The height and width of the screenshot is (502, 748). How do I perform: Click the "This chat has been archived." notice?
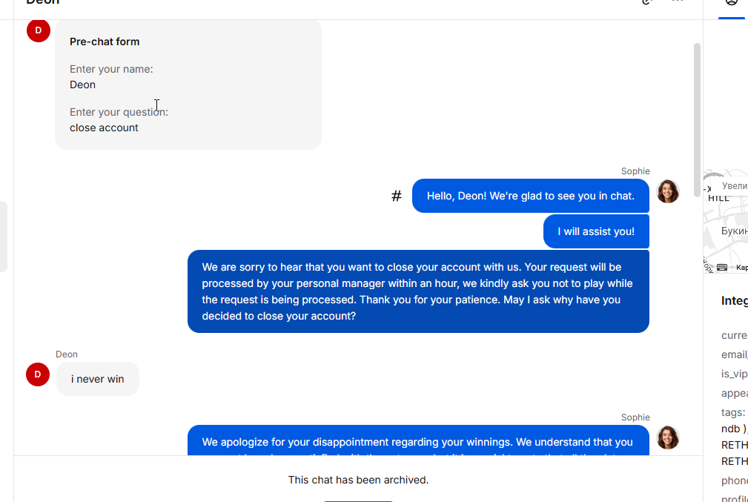[358, 480]
